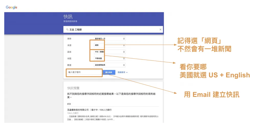Screen dimensions: 262x124
Task: Click the 輸入電子郵件 email field
Action: coord(84,72)
